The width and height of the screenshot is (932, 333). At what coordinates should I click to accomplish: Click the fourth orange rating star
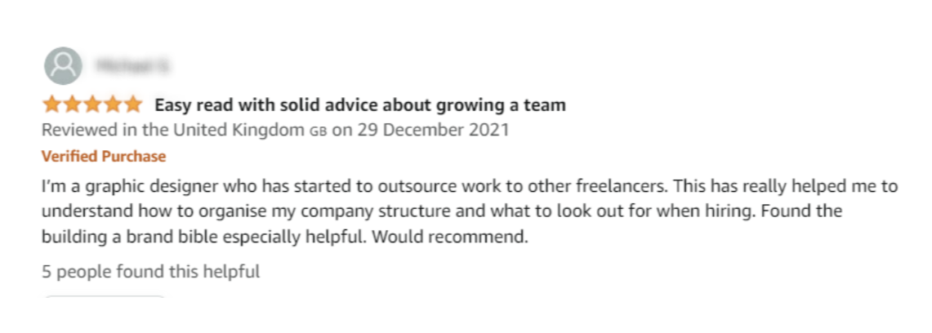coord(113,105)
